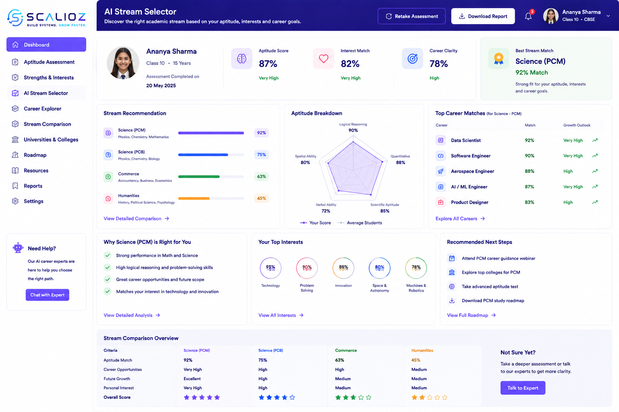Select Stream Comparison sidebar item
This screenshot has width=619, height=412.
click(x=46, y=124)
